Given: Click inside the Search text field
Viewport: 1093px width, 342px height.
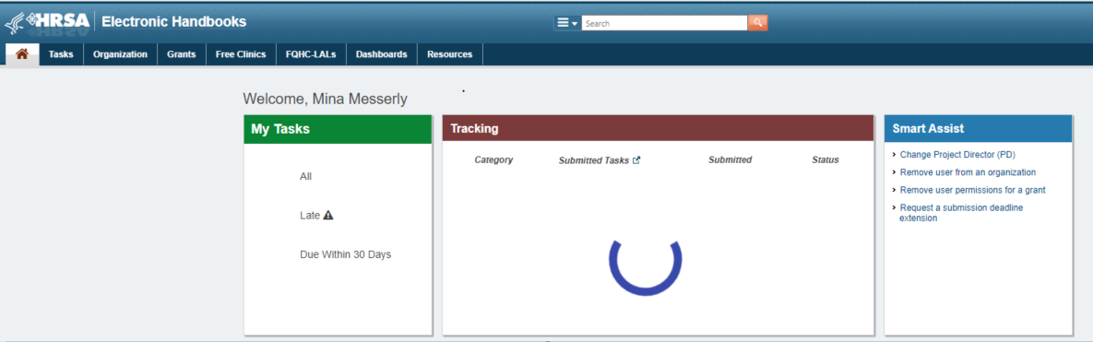Looking at the screenshot, I should click(x=664, y=23).
